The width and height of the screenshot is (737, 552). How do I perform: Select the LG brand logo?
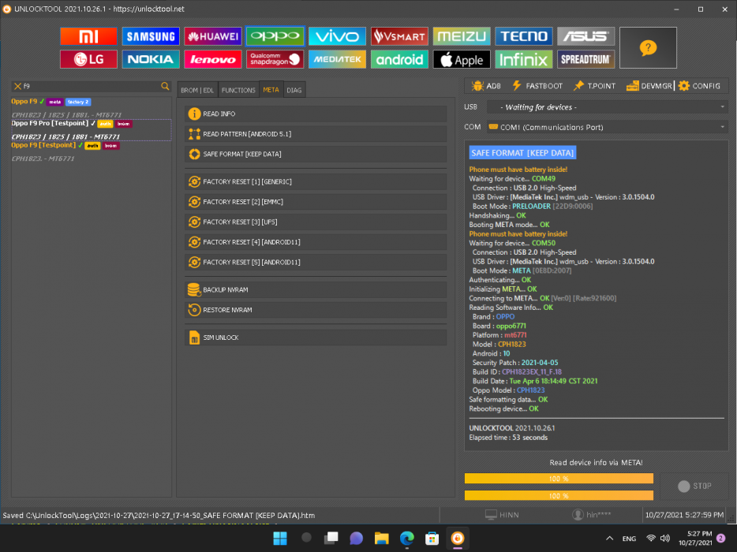[88, 59]
